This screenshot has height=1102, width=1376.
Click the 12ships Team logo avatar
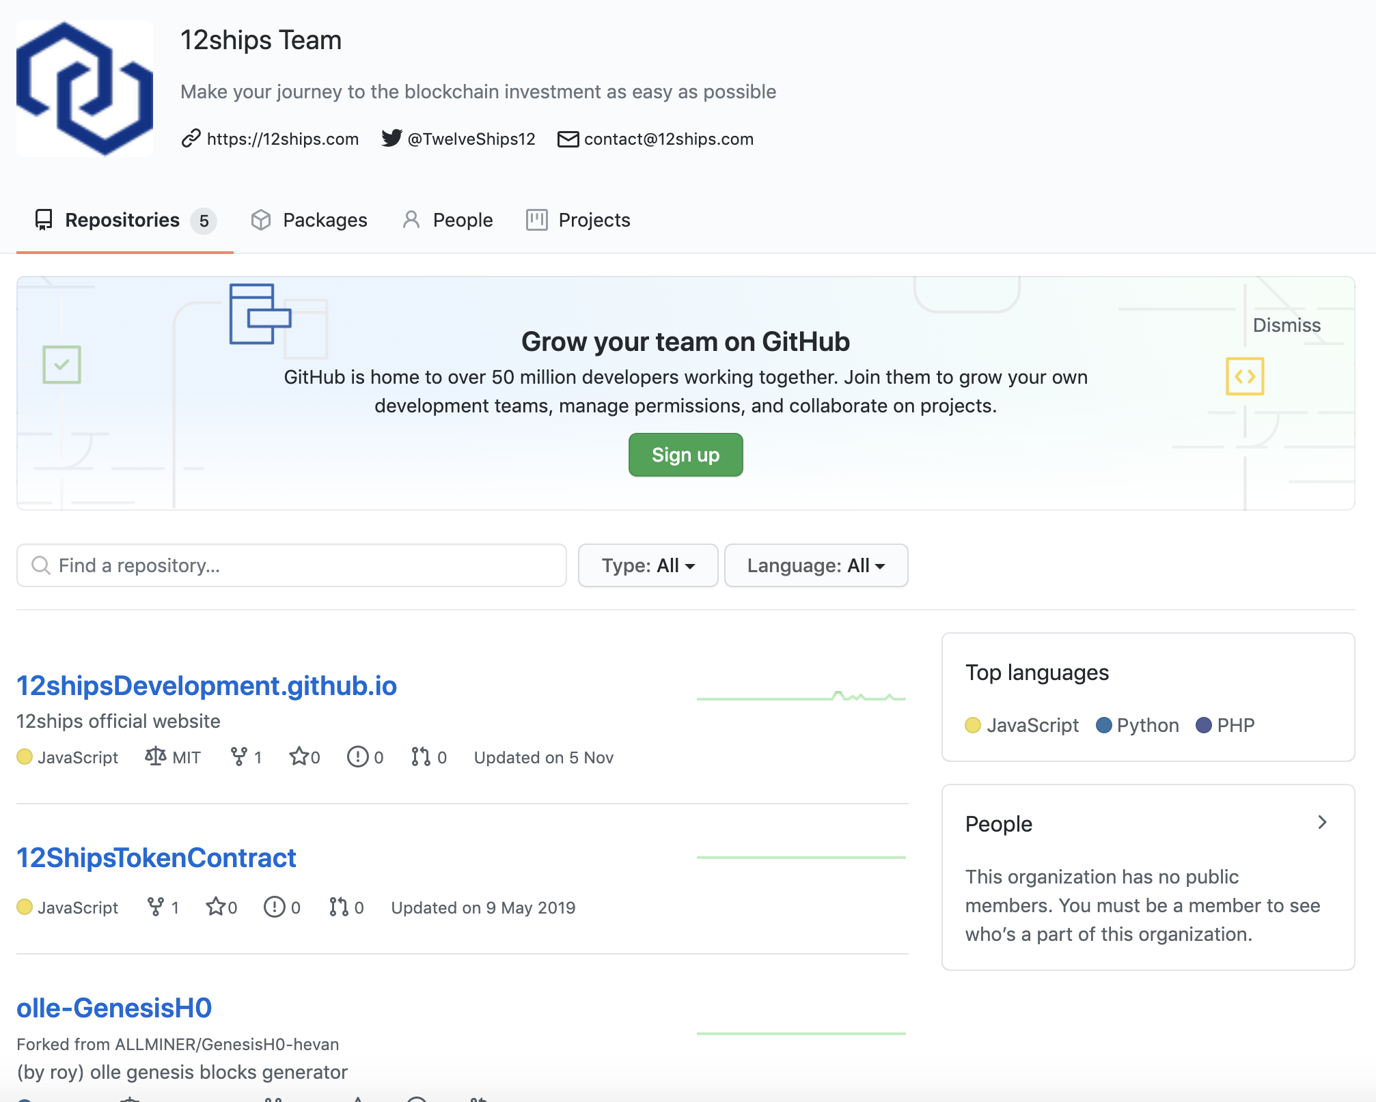(x=85, y=89)
